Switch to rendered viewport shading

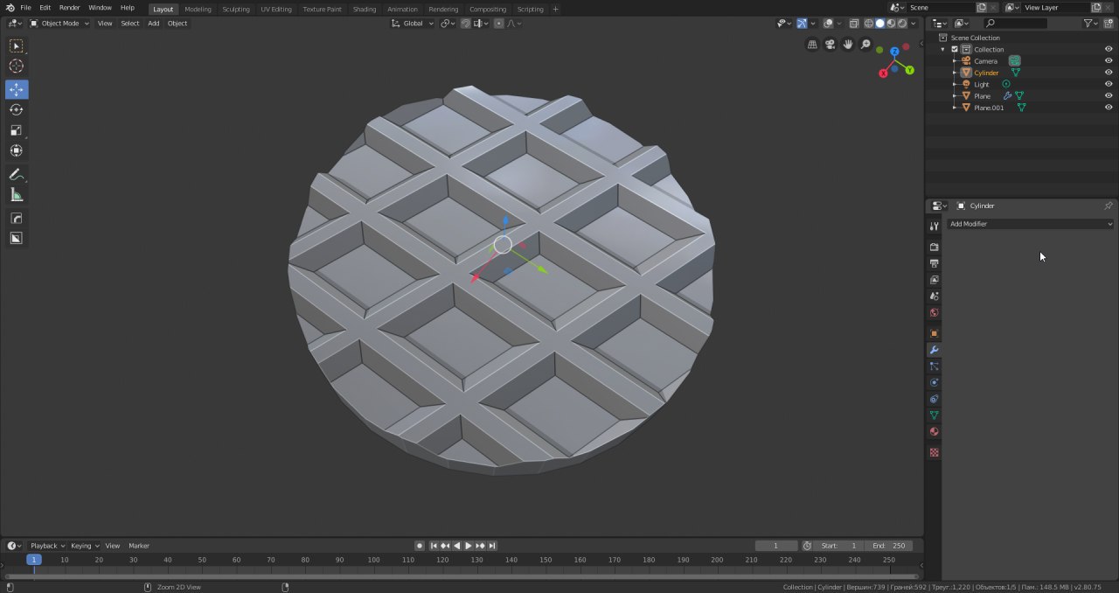(901, 24)
